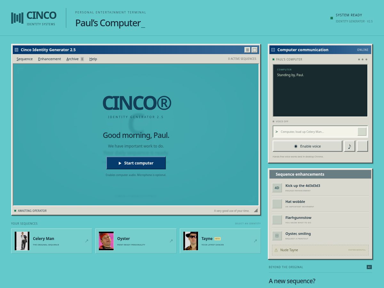Click the Archive count badge showing 0

(82, 59)
